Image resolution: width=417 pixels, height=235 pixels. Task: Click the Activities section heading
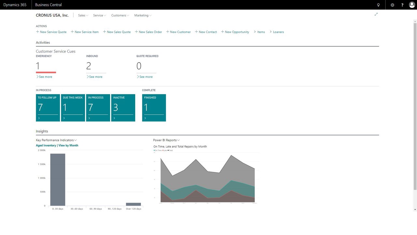(43, 42)
